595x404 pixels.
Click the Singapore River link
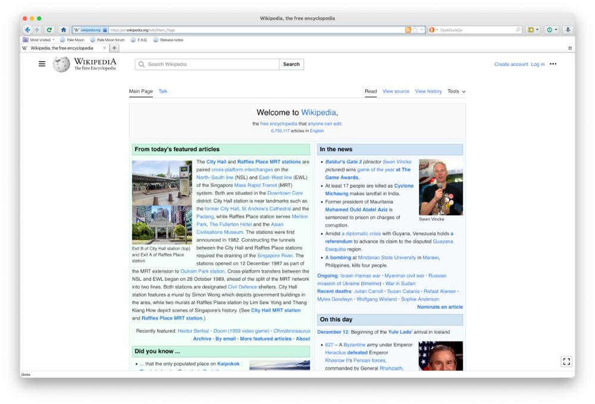(275, 256)
